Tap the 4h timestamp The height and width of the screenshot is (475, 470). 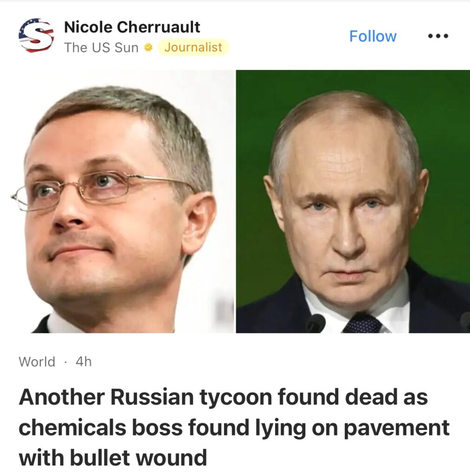(x=84, y=362)
